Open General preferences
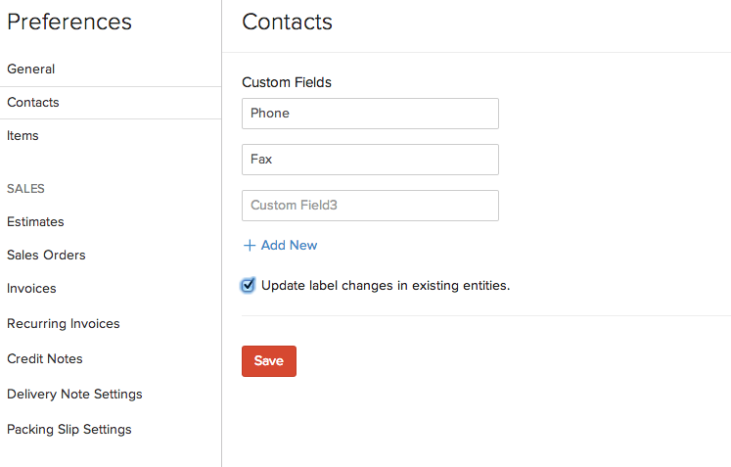Image resolution: width=731 pixels, height=467 pixels. (x=31, y=70)
